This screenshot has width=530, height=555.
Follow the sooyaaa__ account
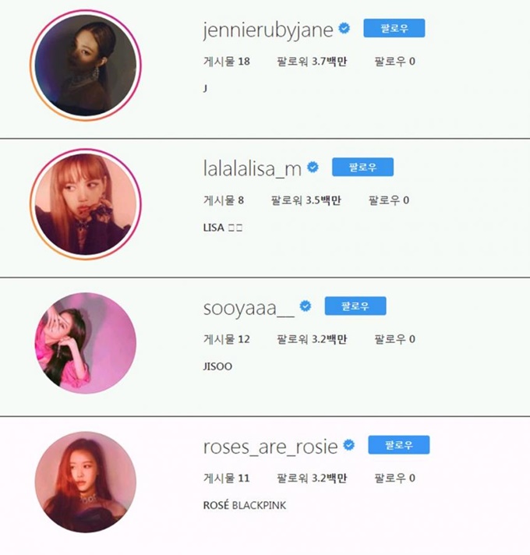355,306
